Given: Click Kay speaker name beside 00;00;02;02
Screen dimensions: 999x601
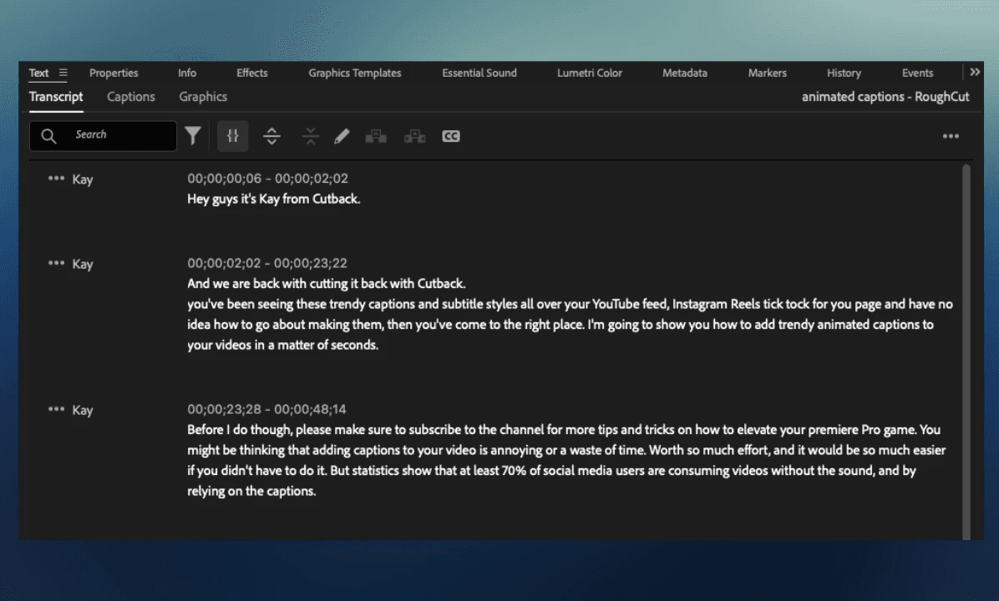Looking at the screenshot, I should click(x=82, y=265).
